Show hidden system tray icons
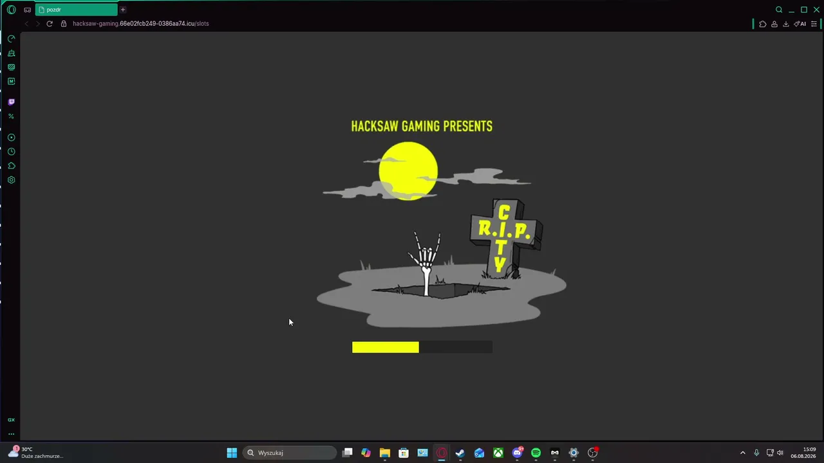 pyautogui.click(x=742, y=453)
